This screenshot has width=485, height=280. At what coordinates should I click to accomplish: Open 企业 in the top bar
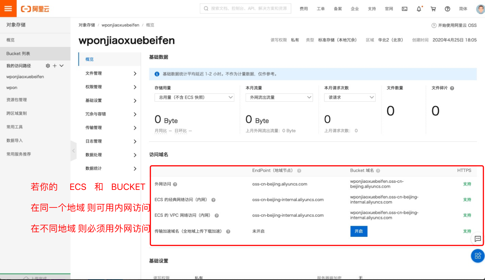click(355, 9)
